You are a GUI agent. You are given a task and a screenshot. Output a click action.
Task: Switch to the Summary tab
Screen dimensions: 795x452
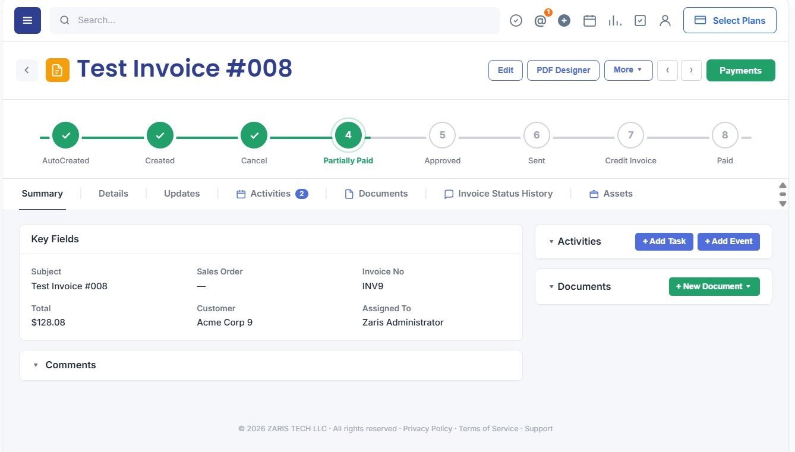42,194
